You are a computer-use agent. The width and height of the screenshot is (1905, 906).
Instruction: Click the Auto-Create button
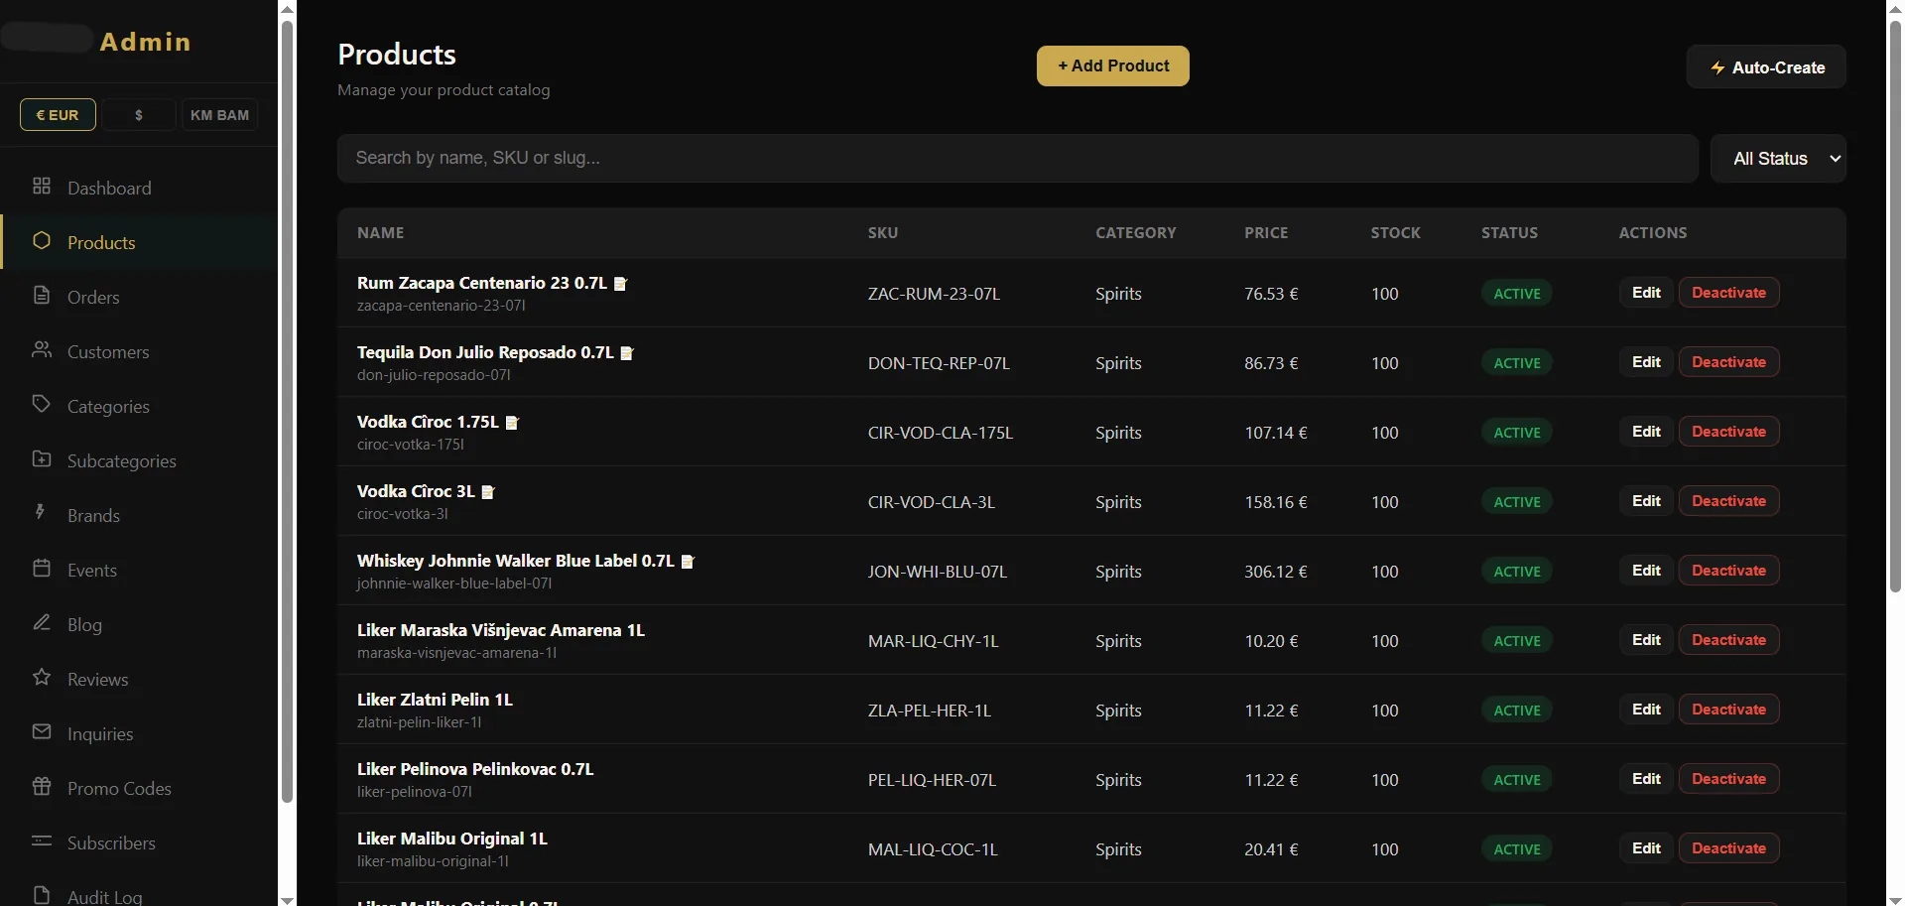[x=1766, y=67]
